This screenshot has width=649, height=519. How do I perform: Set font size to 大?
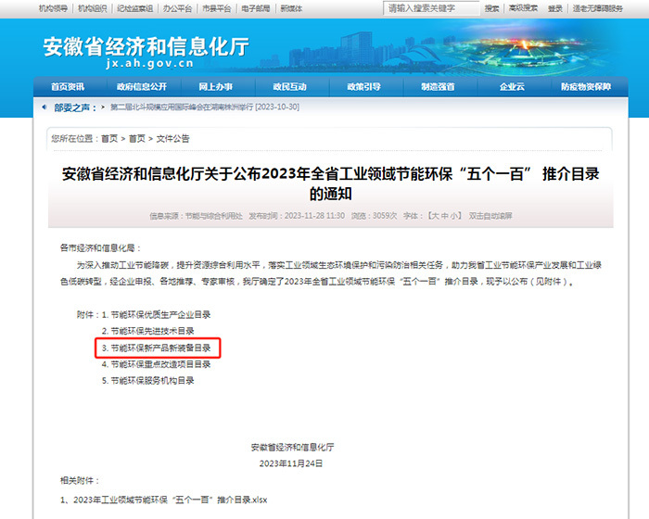click(436, 216)
